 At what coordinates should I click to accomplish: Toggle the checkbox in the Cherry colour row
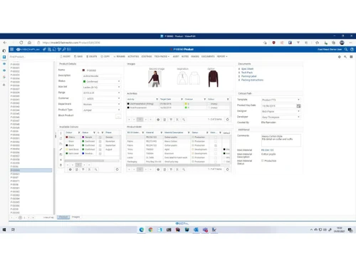100,137
